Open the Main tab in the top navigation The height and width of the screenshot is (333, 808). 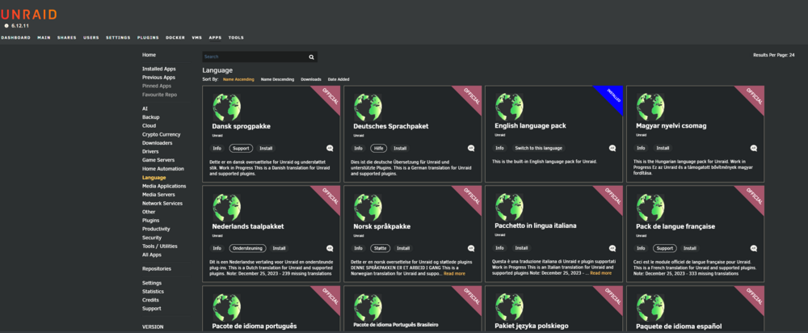coord(44,38)
